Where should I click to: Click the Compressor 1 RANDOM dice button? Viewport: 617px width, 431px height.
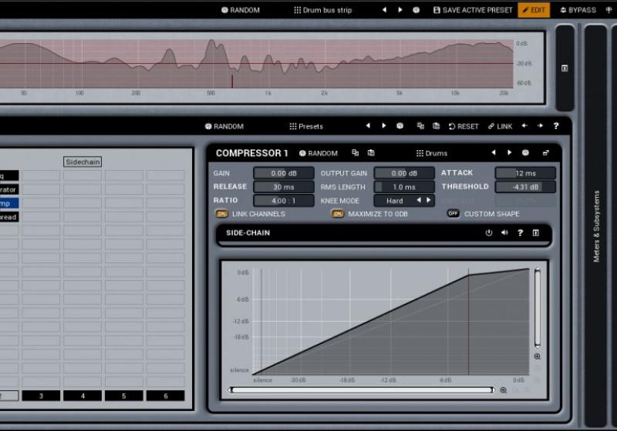[319, 153]
